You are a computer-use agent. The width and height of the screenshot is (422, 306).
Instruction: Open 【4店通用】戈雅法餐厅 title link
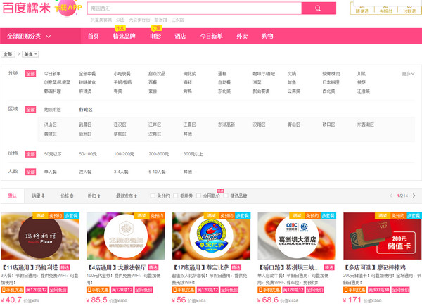click(x=117, y=267)
